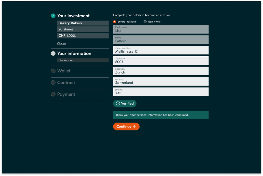
Task: Click the phone number input field
Action: coord(161,92)
